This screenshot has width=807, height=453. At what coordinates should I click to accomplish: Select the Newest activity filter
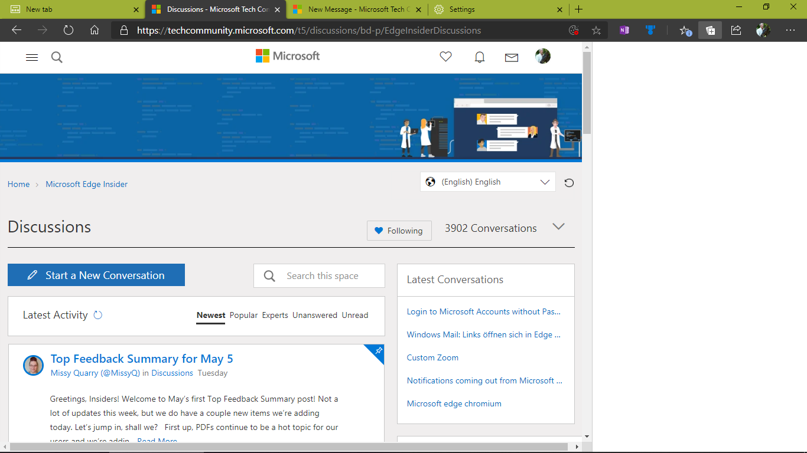pyautogui.click(x=211, y=315)
